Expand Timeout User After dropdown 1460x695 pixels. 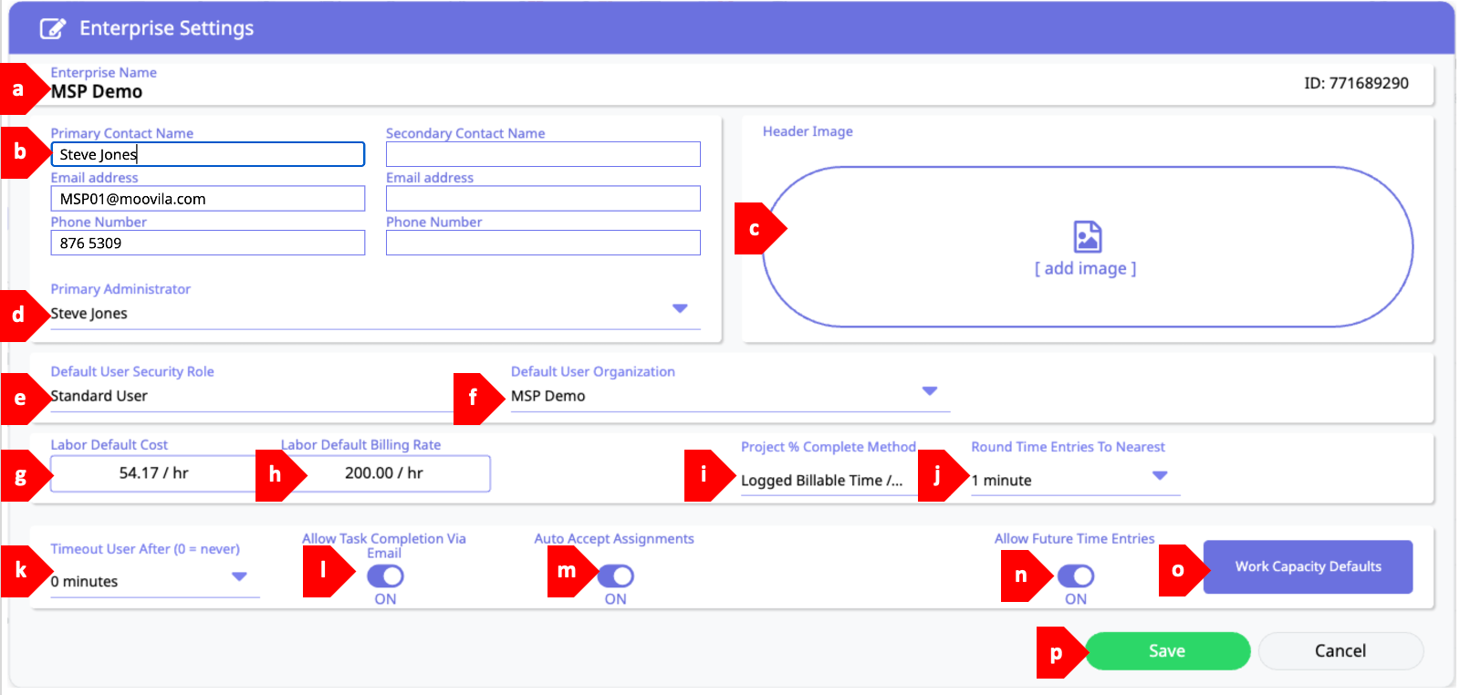click(239, 577)
